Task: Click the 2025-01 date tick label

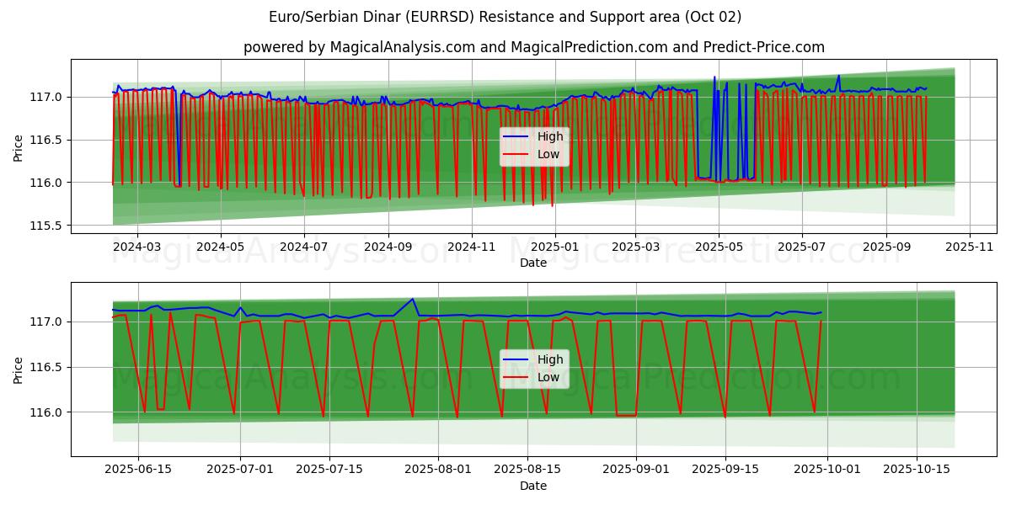Action: (554, 247)
